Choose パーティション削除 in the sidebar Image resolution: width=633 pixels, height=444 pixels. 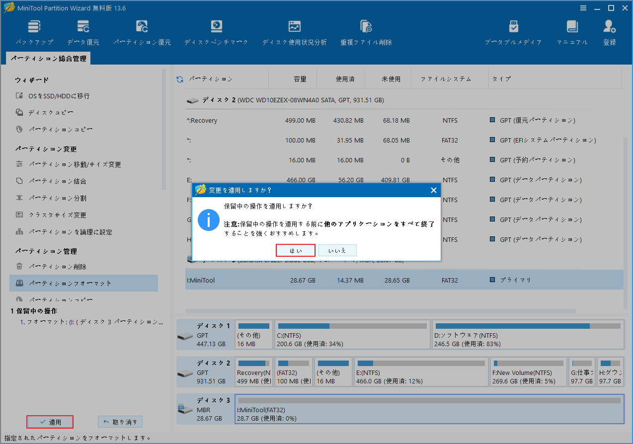[56, 266]
